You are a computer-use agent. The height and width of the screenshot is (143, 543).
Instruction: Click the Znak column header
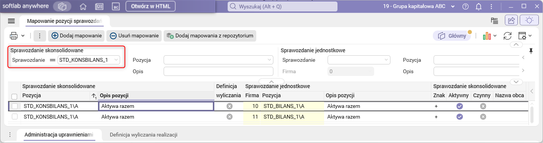(x=439, y=95)
